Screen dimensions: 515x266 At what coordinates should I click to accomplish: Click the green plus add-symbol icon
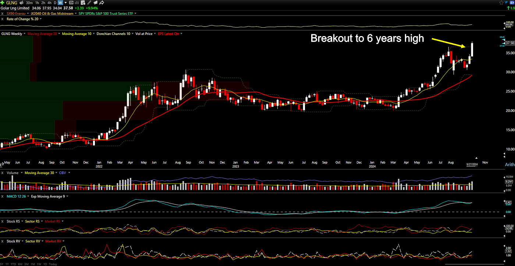(x=2, y=3)
